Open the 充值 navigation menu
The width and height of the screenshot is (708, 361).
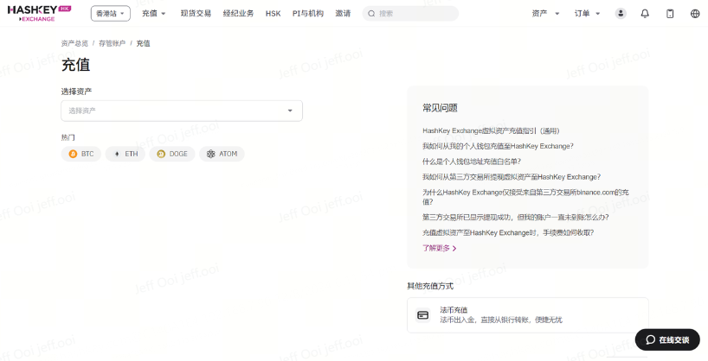pyautogui.click(x=154, y=14)
